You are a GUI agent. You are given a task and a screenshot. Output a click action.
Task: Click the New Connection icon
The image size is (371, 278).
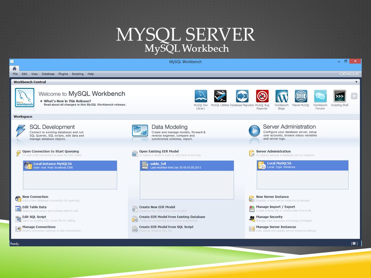point(18,199)
